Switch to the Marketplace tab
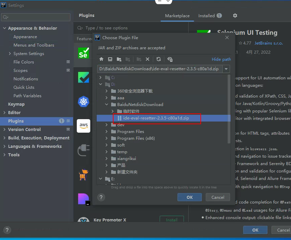Image resolution: width=291 pixels, height=240 pixels. pyautogui.click(x=177, y=16)
